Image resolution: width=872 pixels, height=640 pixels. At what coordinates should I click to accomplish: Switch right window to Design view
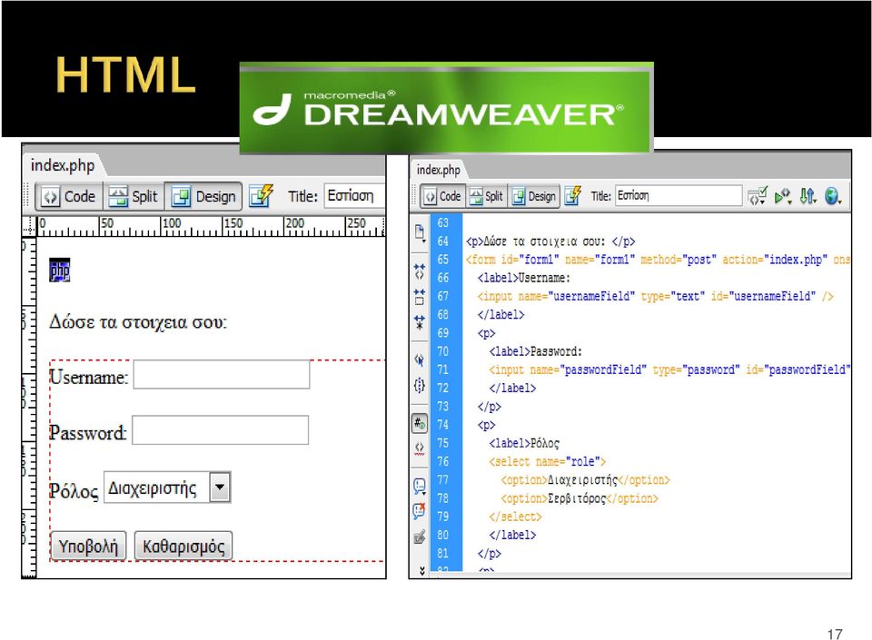pos(534,196)
